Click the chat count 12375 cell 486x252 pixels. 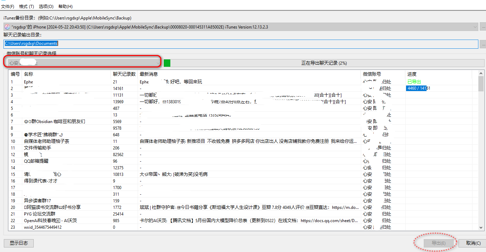(x=118, y=168)
